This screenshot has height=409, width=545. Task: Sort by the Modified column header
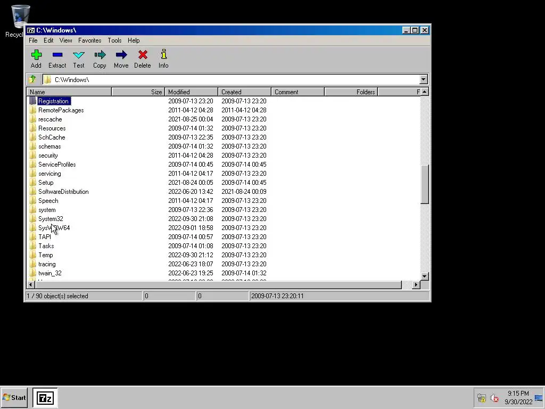(191, 92)
